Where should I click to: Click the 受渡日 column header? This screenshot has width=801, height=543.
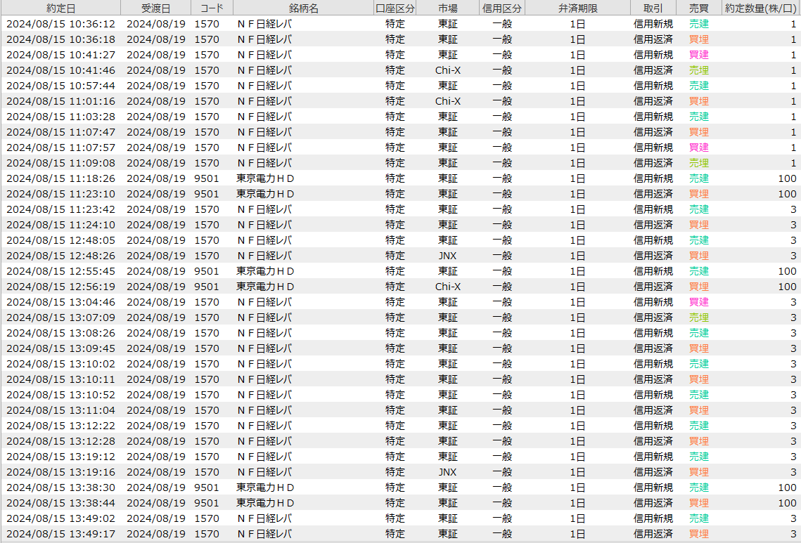[x=155, y=8]
